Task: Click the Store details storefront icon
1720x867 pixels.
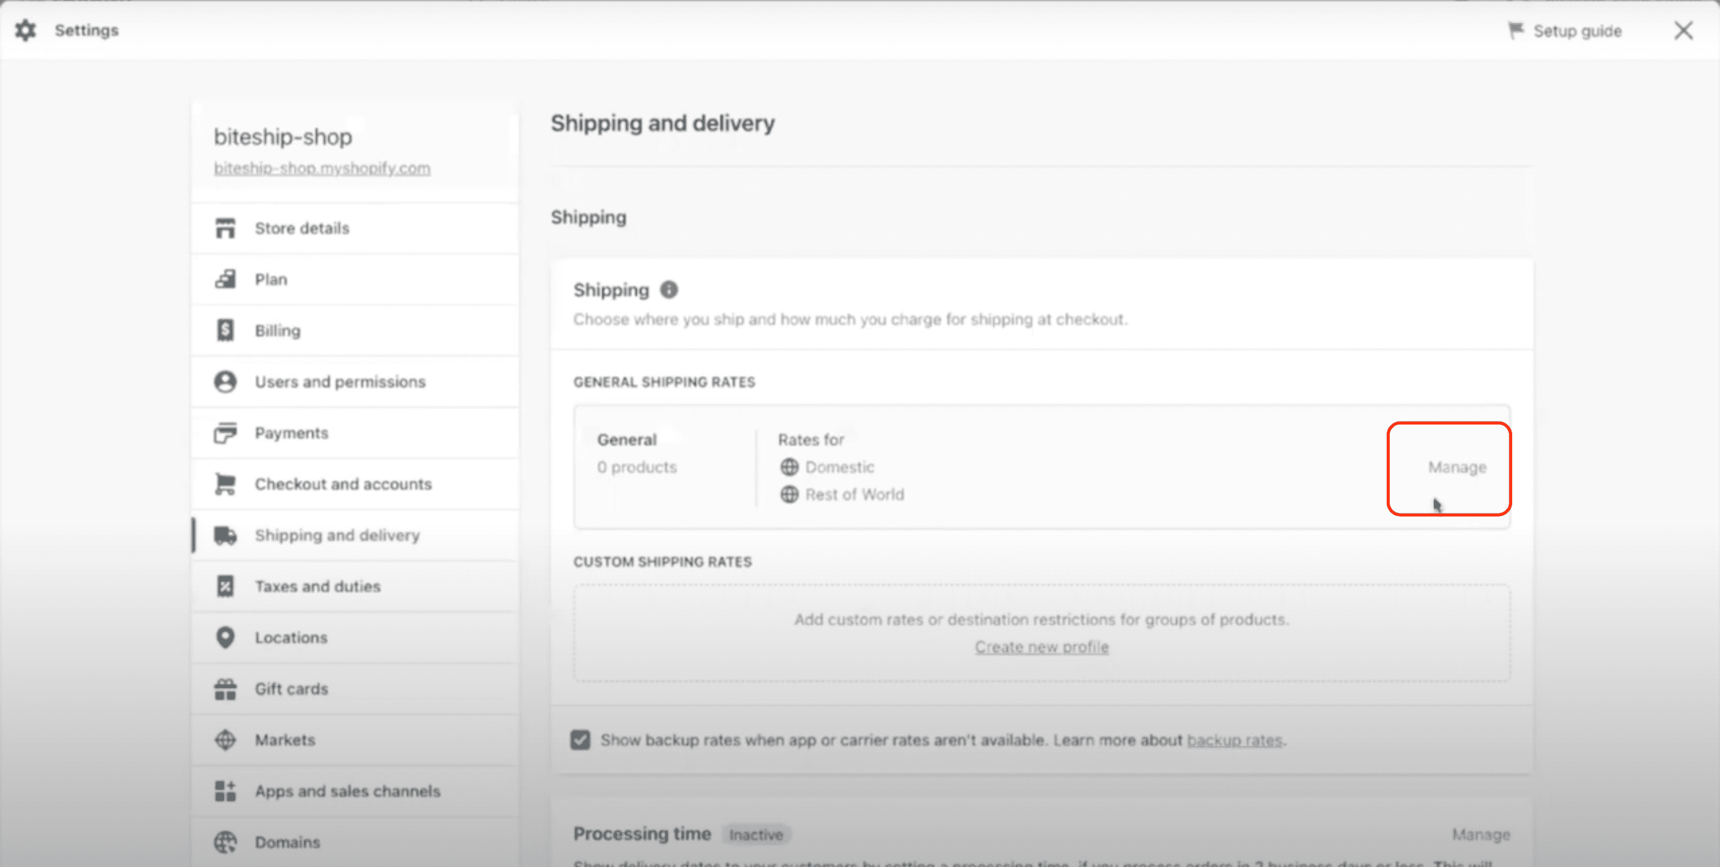Action: pyautogui.click(x=225, y=228)
